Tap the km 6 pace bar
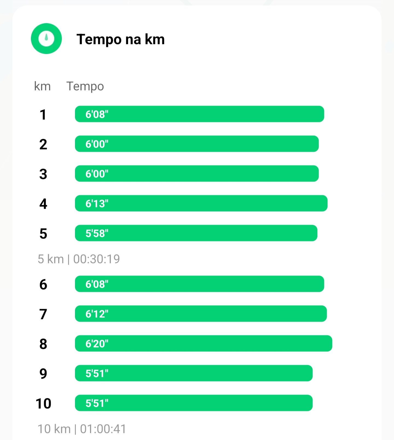 click(199, 284)
